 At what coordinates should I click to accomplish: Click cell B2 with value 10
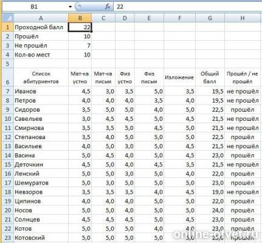80,36
